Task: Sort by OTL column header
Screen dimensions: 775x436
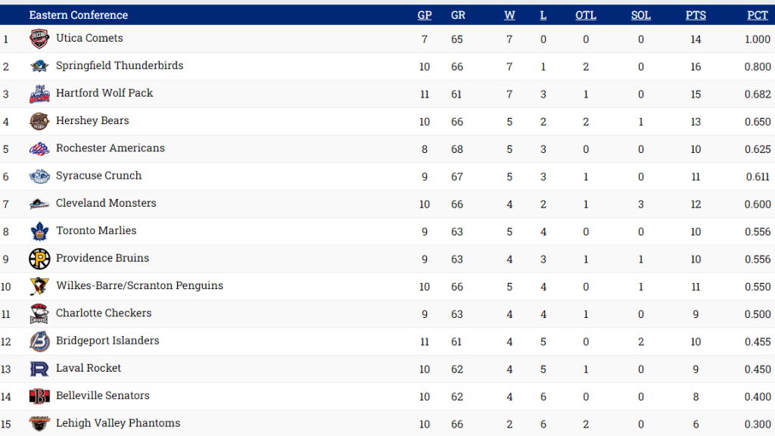Action: pos(586,15)
